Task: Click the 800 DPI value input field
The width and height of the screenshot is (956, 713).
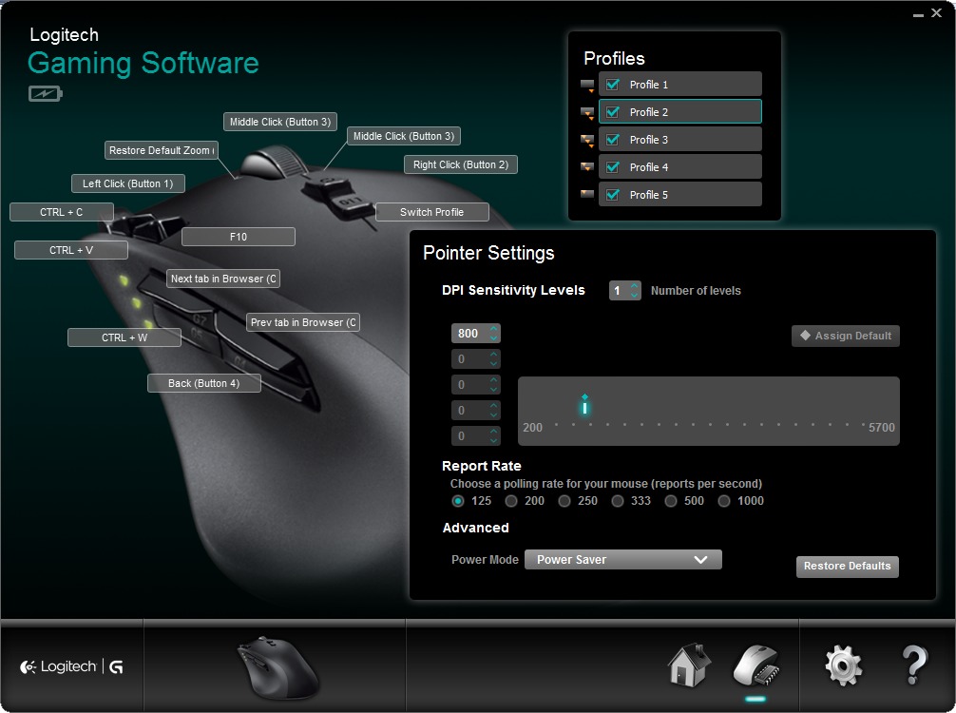Action: (x=470, y=333)
